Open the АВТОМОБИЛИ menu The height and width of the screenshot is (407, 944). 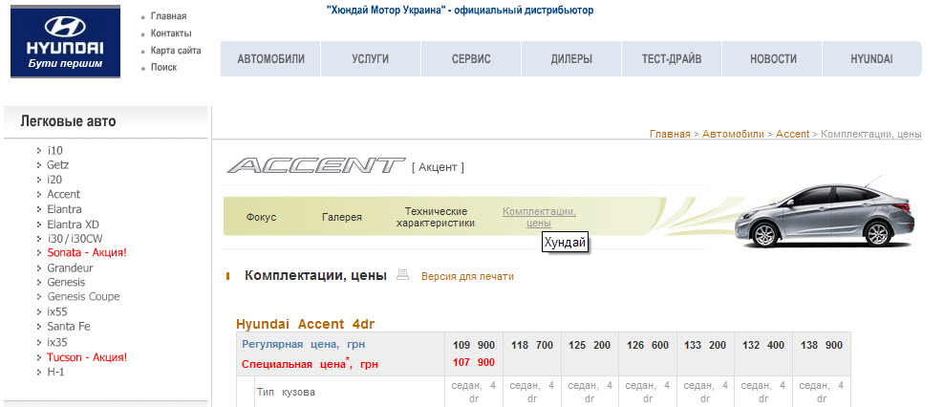tap(271, 59)
